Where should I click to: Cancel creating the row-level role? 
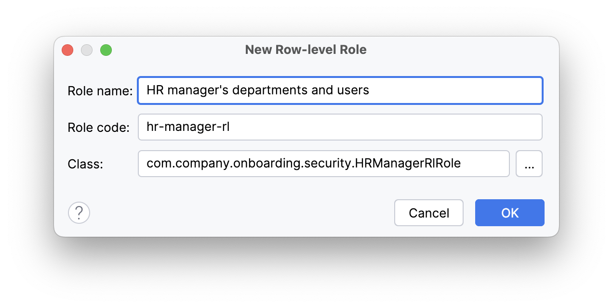click(x=428, y=212)
